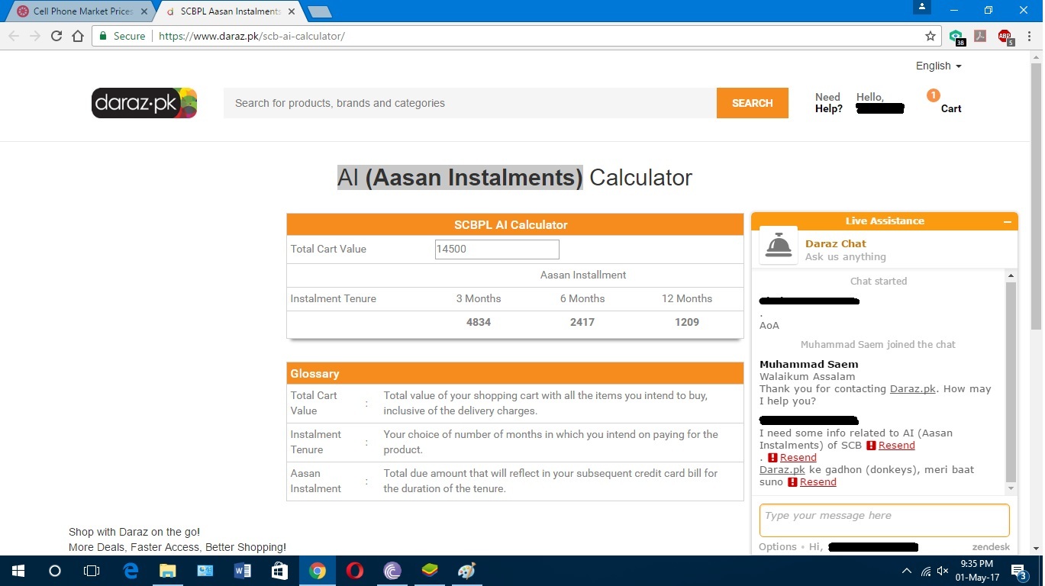Show hidden system tray icons chevron

(x=907, y=571)
